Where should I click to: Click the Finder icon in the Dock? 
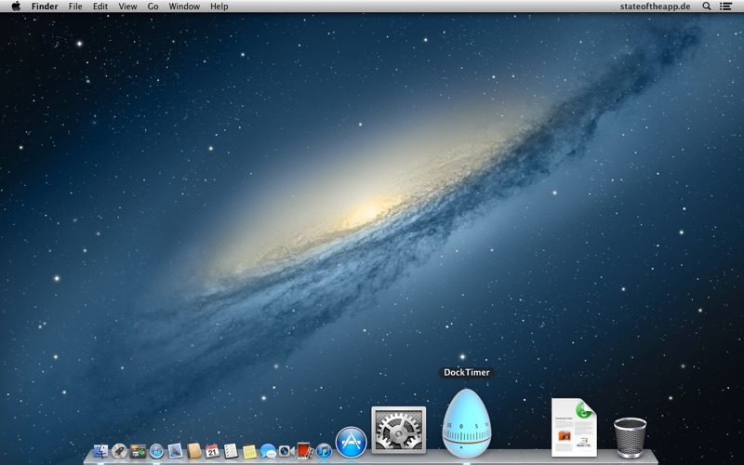(100, 451)
